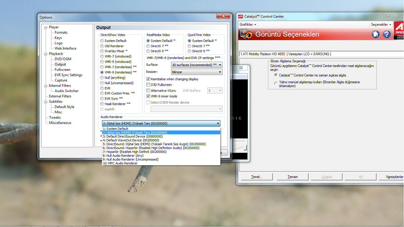Open the Seçenekler dropdown menu

pyautogui.click(x=381, y=25)
